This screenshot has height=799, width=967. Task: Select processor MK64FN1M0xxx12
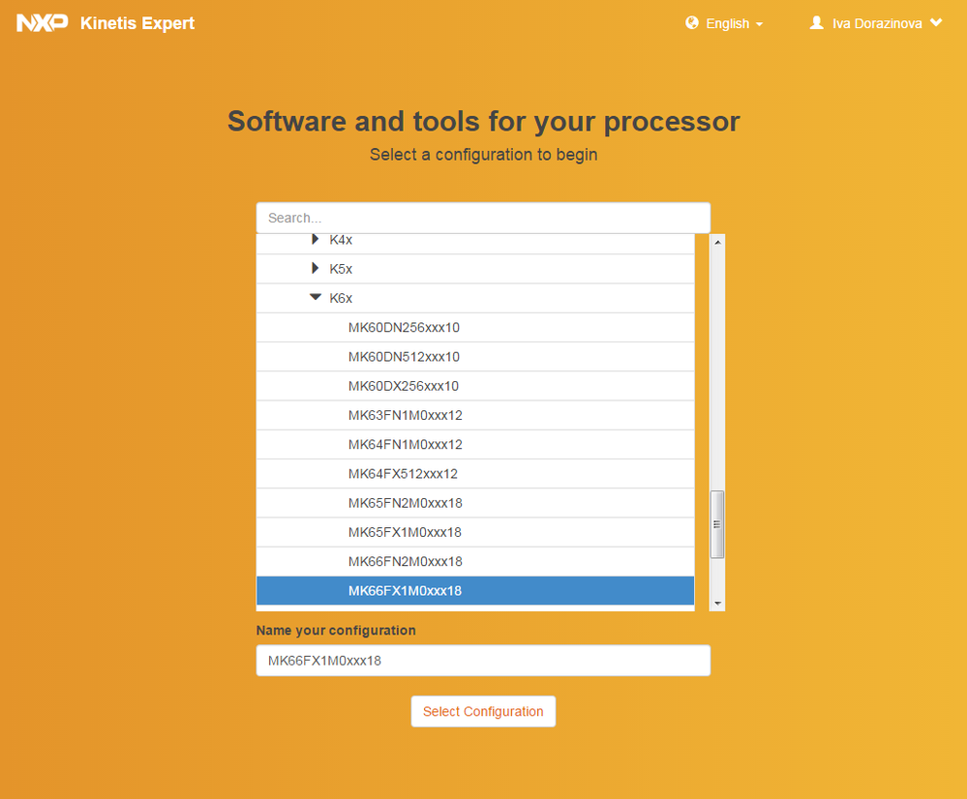tap(475, 445)
